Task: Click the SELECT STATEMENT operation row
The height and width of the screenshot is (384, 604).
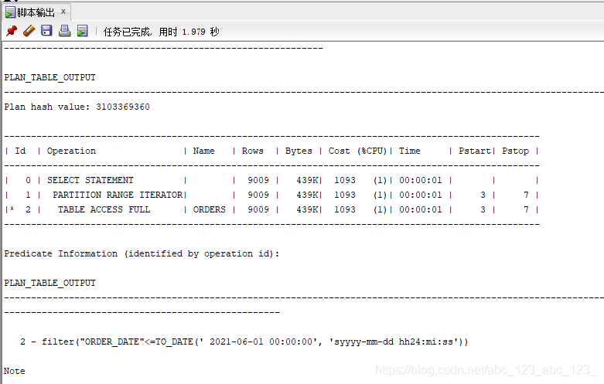Action: tap(272, 180)
